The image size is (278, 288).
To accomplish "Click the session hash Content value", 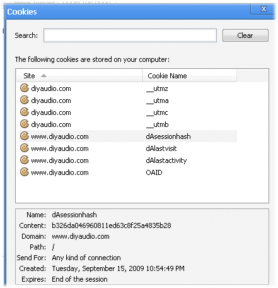I will coord(112,225).
